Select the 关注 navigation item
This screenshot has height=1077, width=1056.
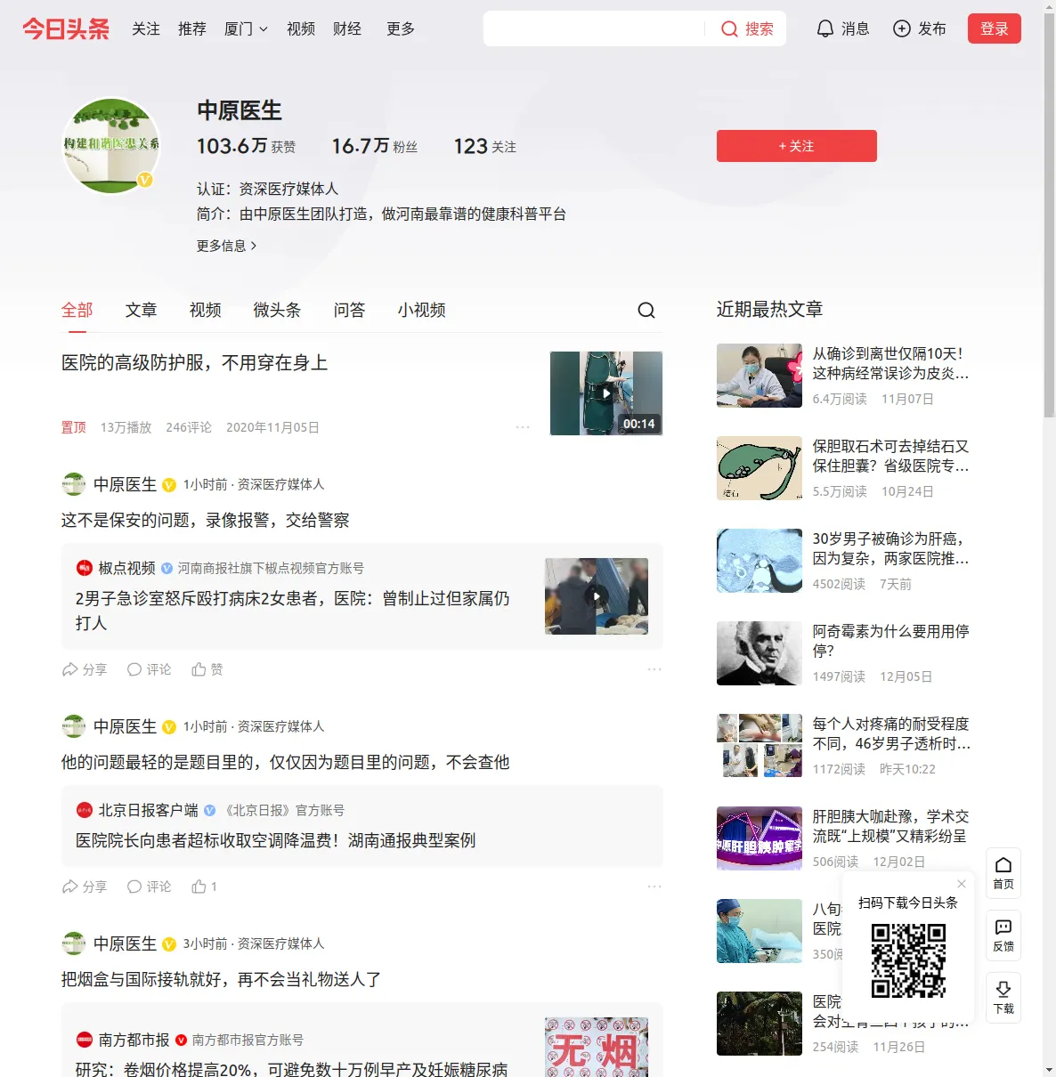click(x=146, y=29)
